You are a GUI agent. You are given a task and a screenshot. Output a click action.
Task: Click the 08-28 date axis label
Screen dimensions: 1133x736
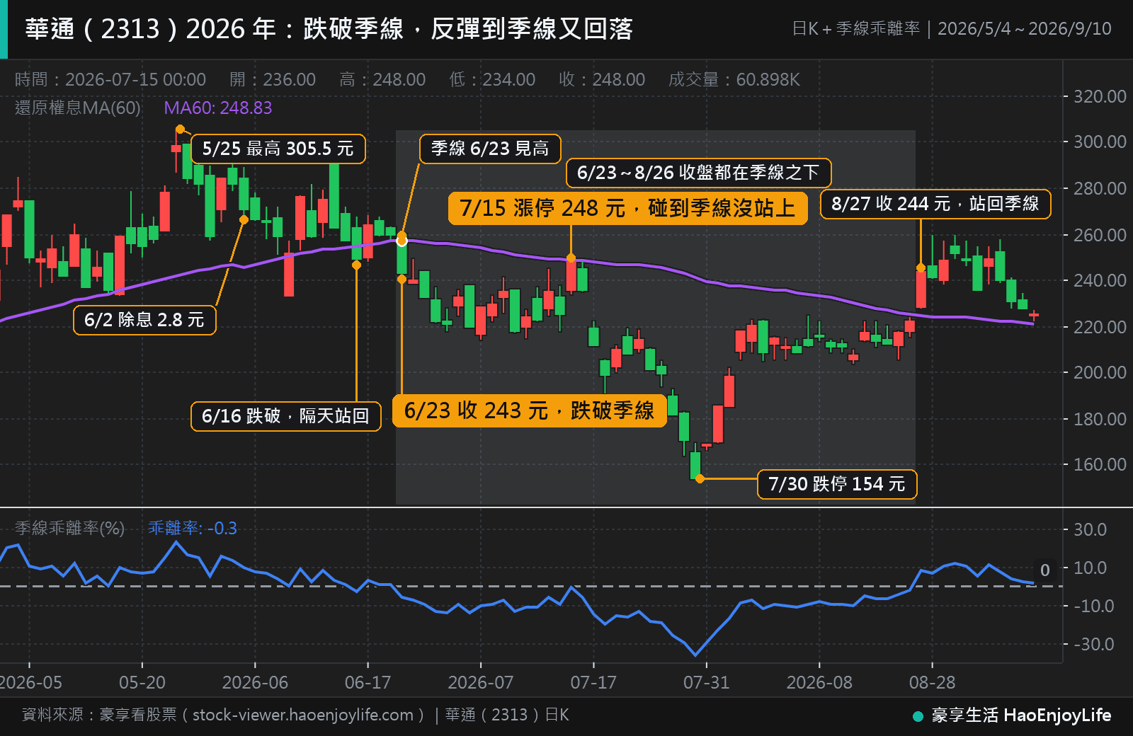[x=932, y=682]
